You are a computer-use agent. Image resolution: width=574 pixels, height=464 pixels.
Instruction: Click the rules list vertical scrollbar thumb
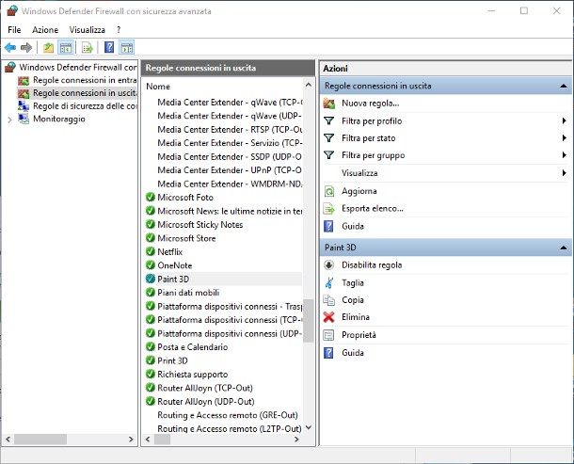(x=309, y=320)
